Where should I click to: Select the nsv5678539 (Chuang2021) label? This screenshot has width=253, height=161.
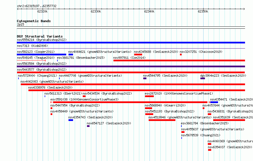pyautogui.click(x=201, y=135)
